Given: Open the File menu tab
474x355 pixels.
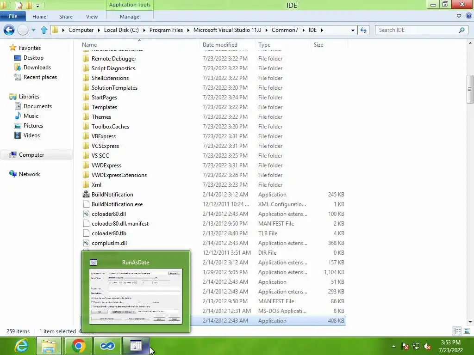Looking at the screenshot, I should point(13,16).
